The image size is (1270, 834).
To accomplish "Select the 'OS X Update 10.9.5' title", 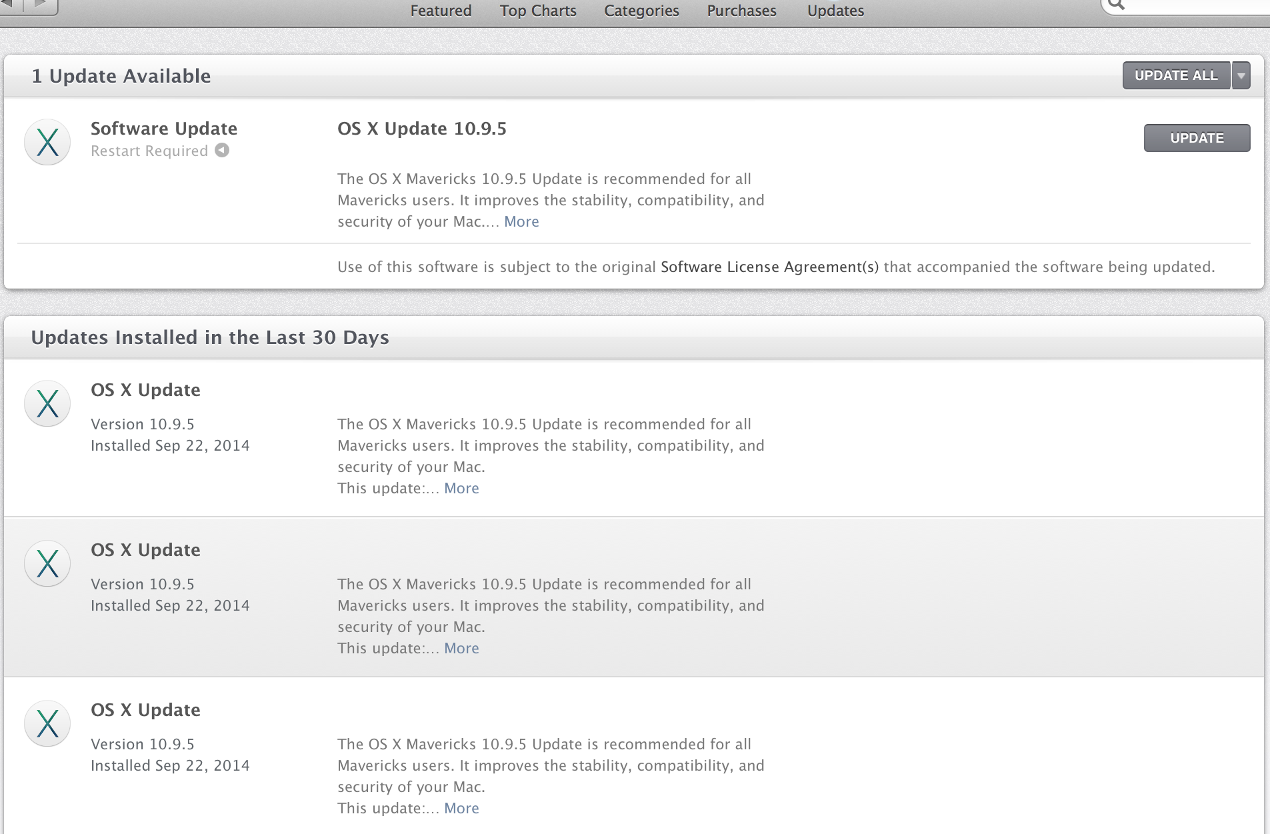I will coord(422,129).
